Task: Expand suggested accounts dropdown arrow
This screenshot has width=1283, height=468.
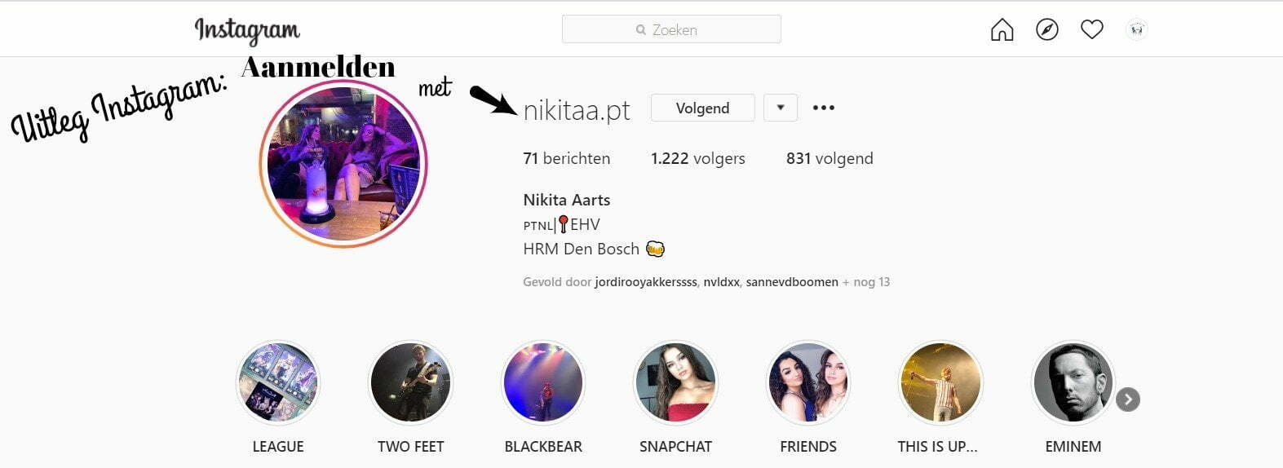Action: coord(781,108)
